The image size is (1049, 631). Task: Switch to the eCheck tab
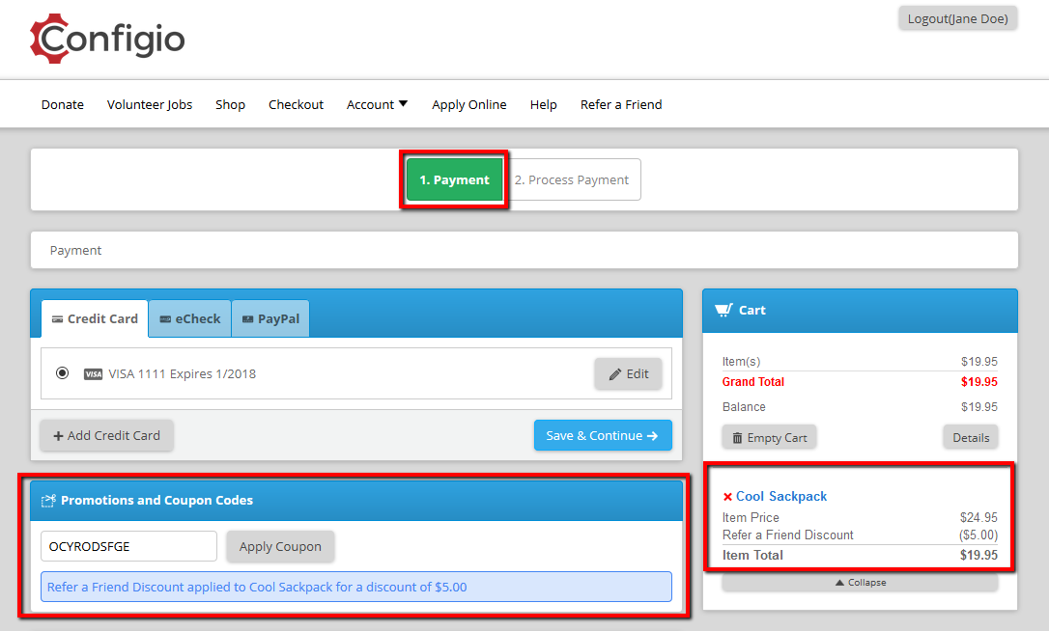[190, 318]
